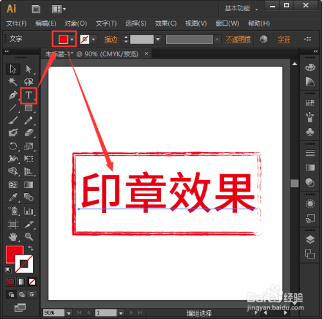Open the Swatches panel
Image resolution: width=322 pixels, height=319 pixels.
(x=310, y=103)
